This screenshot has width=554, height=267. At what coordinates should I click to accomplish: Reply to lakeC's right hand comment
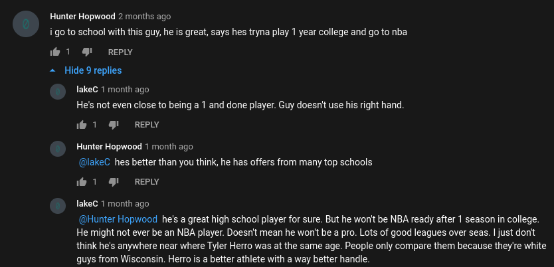147,124
